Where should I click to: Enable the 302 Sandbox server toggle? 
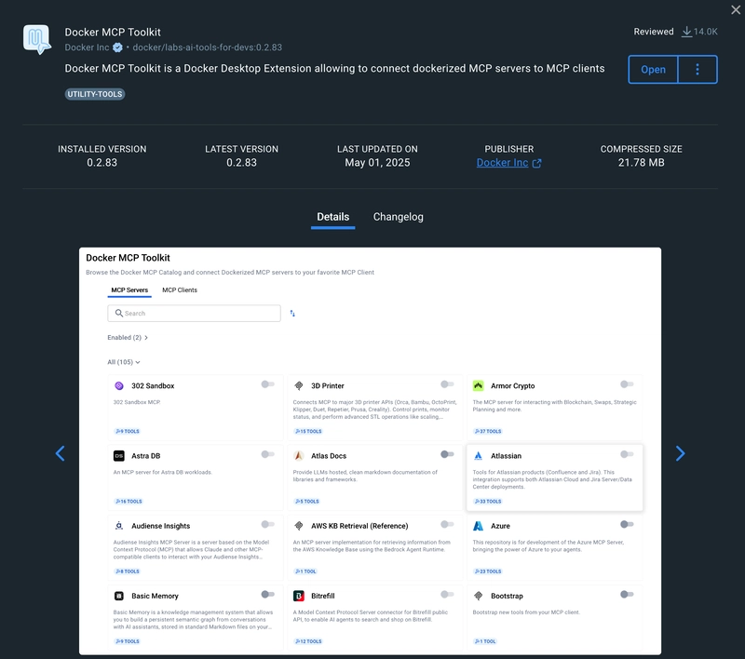pyautogui.click(x=267, y=384)
